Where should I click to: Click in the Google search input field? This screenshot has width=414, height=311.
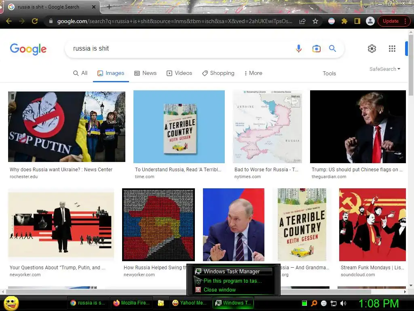tap(180, 49)
